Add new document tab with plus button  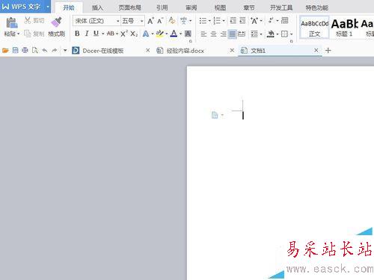[328, 51]
